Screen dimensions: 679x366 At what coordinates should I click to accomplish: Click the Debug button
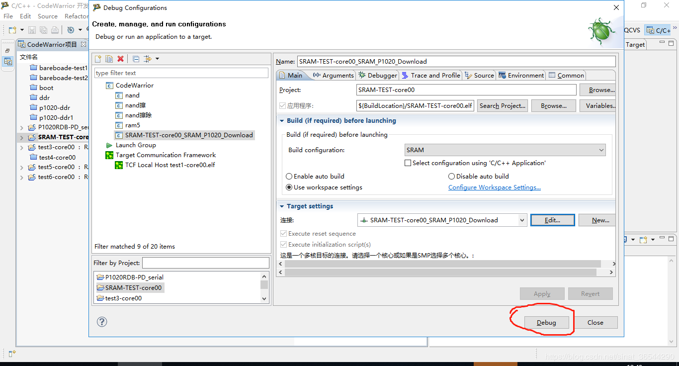(x=546, y=323)
